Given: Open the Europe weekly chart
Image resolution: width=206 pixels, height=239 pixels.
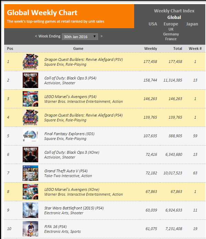Looking at the screenshot, I should 171,24.
